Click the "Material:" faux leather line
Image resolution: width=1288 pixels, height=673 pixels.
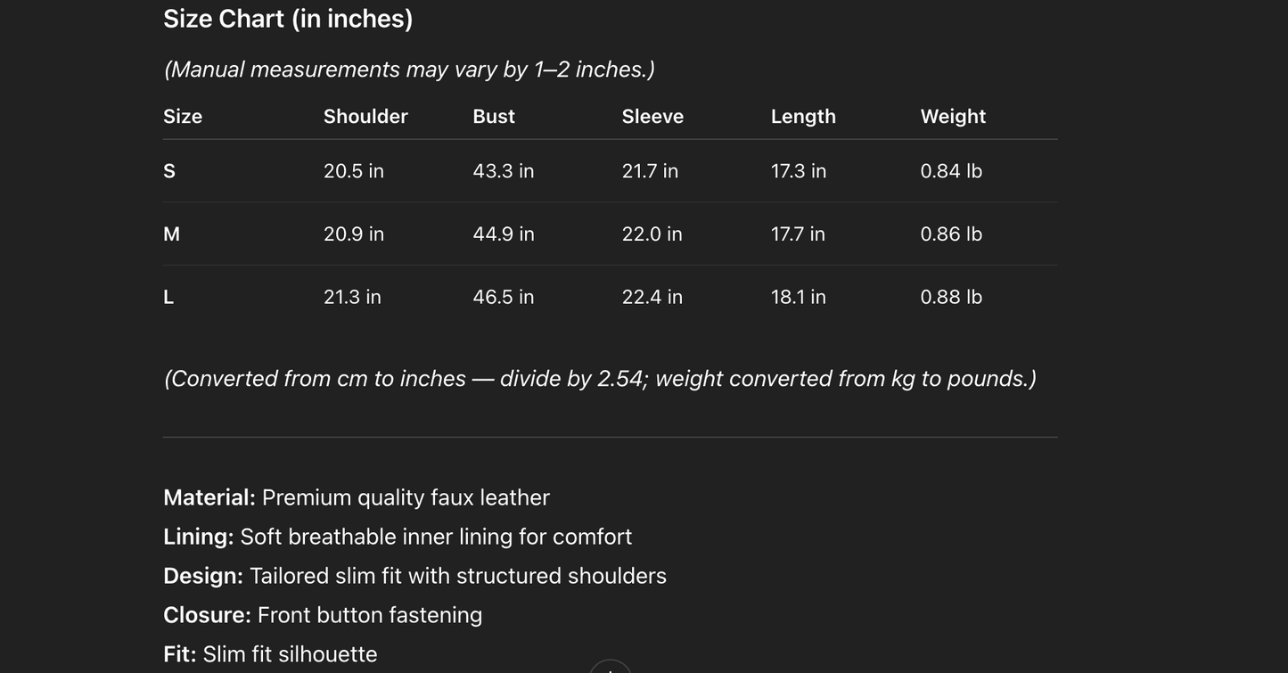coord(357,497)
